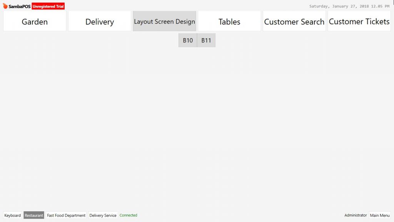Click the Administrator user label
The image size is (394, 222).
point(356,215)
